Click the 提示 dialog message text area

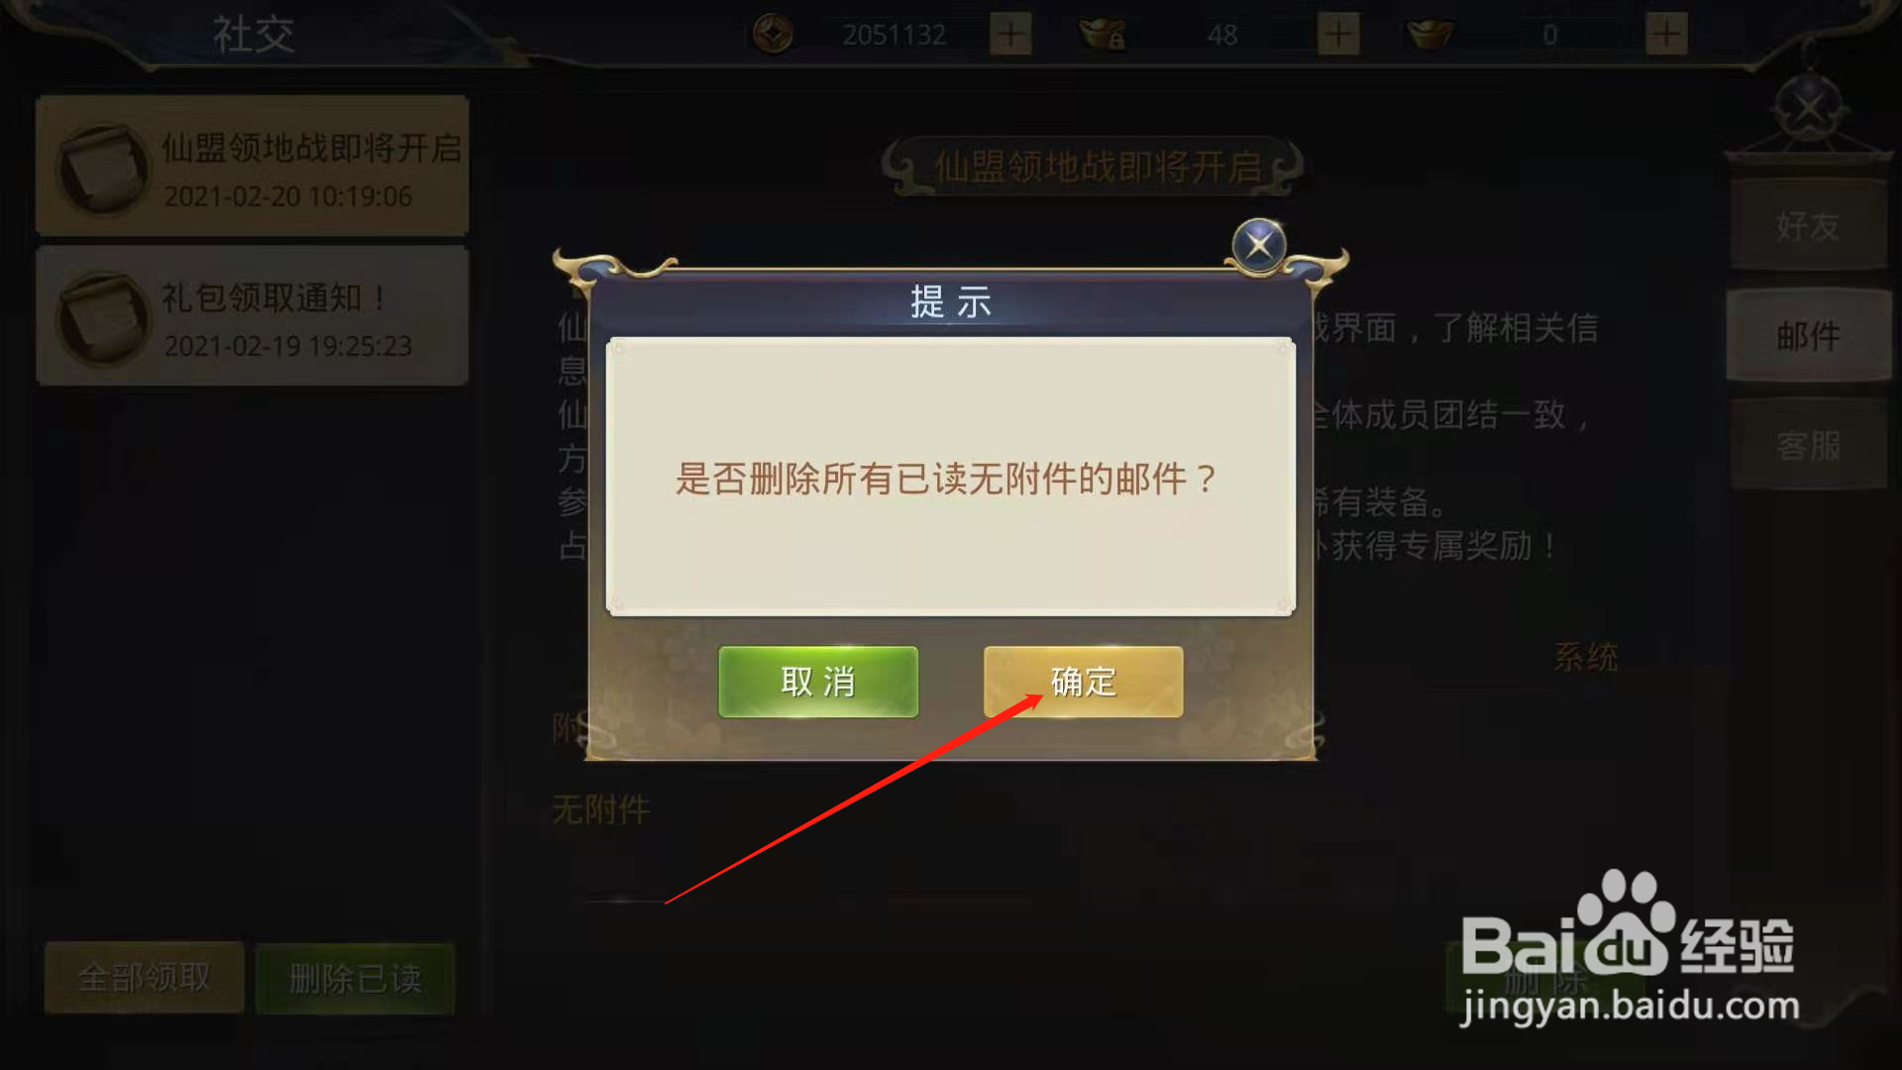pos(950,478)
